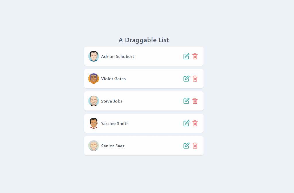Select the Steve Jobs name text
Image resolution: width=294 pixels, height=193 pixels.
(x=112, y=101)
